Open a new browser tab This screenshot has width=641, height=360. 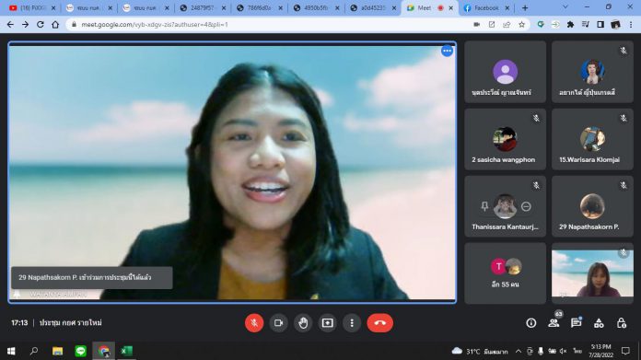[x=525, y=7]
